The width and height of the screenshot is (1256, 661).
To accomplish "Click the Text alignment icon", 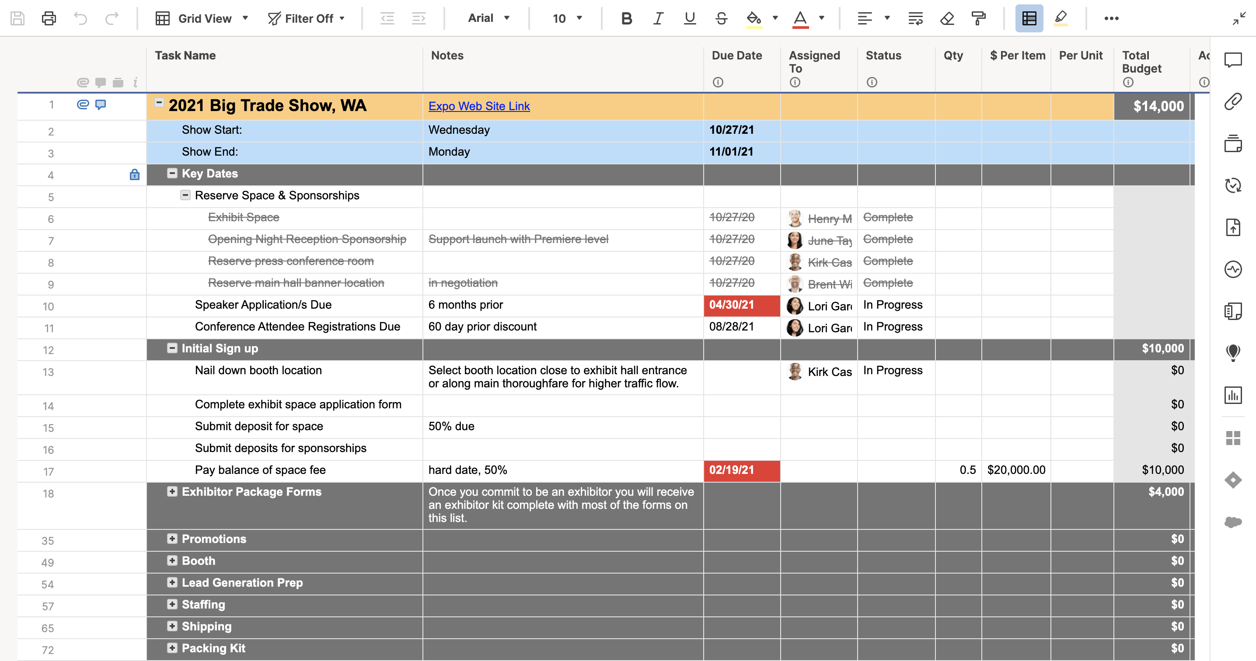I will (864, 17).
